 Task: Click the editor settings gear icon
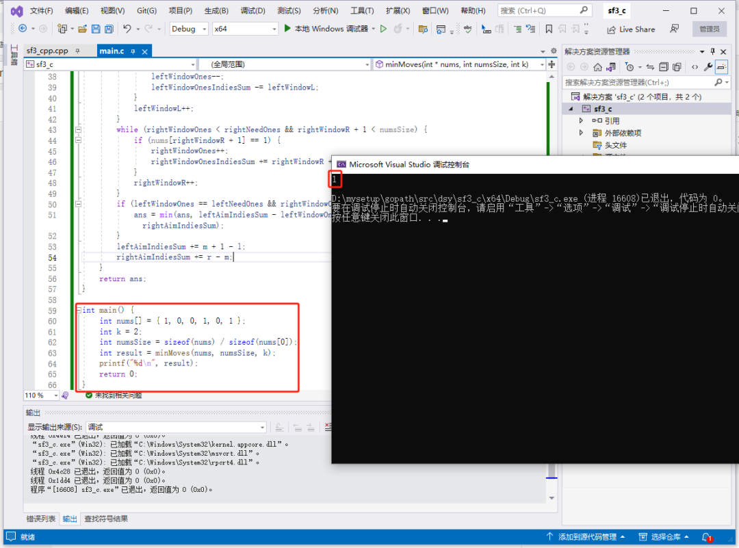(x=554, y=51)
